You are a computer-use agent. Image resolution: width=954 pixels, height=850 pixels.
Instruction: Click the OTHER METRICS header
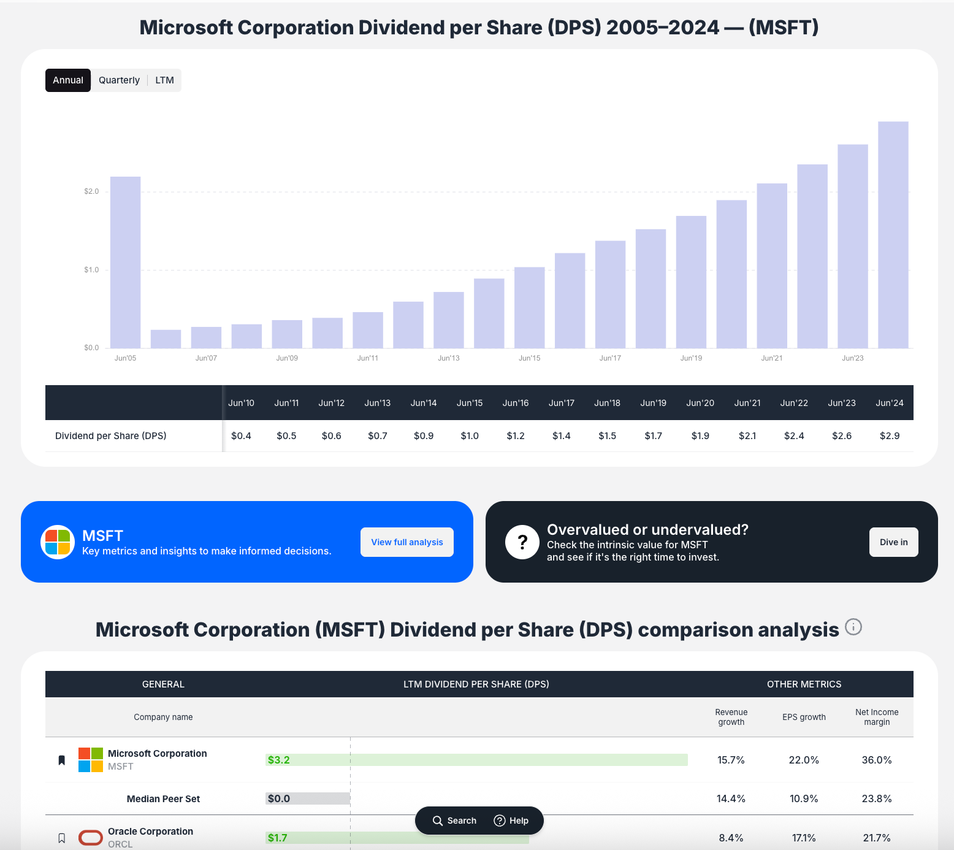coord(804,684)
